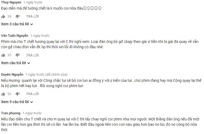
Task: Open Thuy Nguyen's channel name
Action: click(11, 2)
